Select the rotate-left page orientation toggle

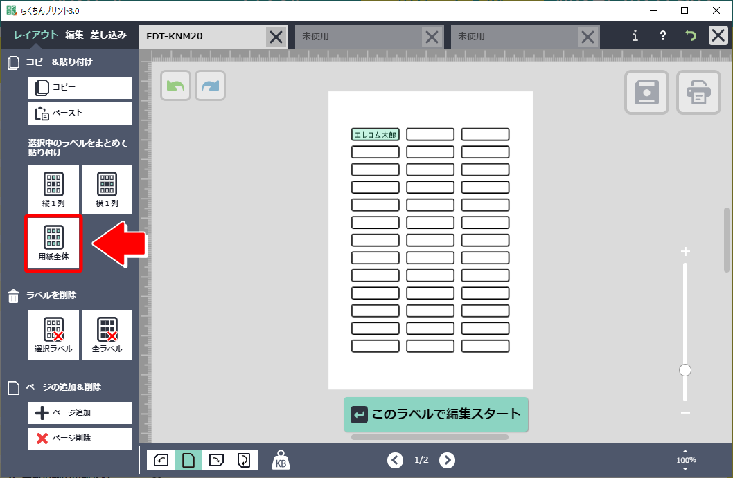coord(161,460)
